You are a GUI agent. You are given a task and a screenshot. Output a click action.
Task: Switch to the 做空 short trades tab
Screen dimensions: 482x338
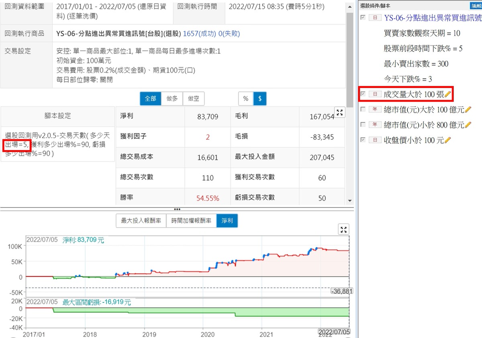pos(193,98)
